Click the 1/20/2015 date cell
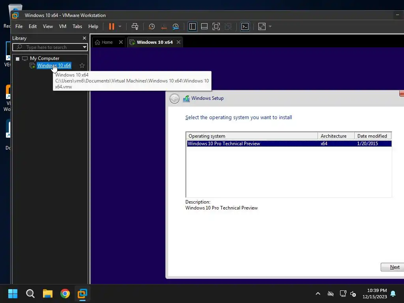Viewport: 404px width, 303px height. click(x=367, y=144)
